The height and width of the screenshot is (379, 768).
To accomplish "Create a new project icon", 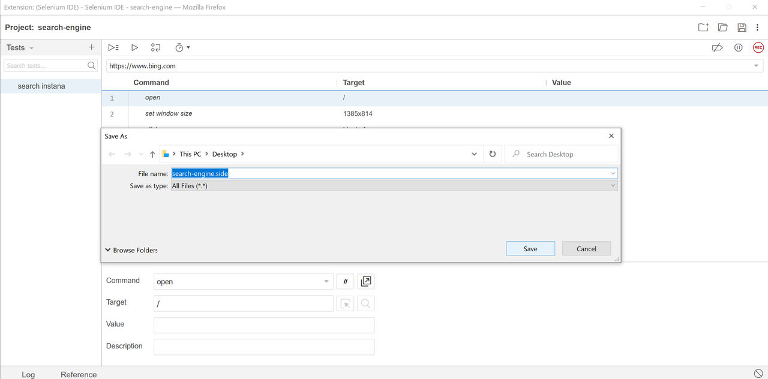I will 703,27.
